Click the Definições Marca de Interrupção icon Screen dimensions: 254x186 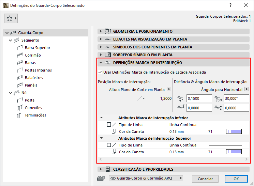click(x=108, y=63)
